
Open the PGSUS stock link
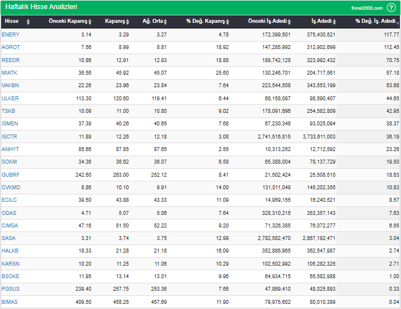point(10,289)
